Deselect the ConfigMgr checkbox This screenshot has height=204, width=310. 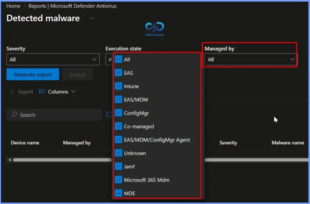click(x=118, y=113)
